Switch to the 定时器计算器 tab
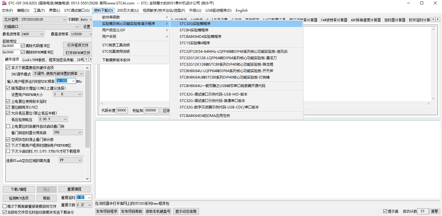 (395, 20)
